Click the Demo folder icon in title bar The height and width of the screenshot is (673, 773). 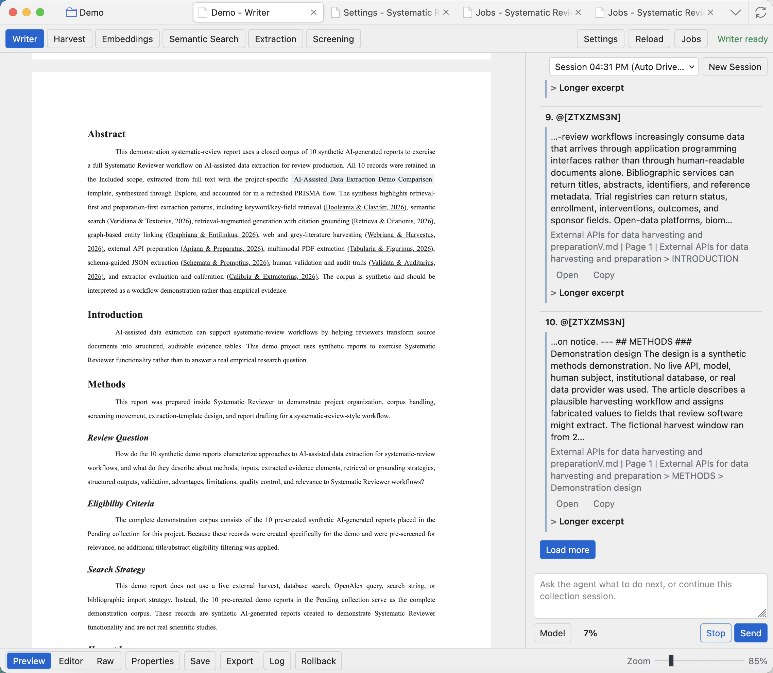click(71, 12)
